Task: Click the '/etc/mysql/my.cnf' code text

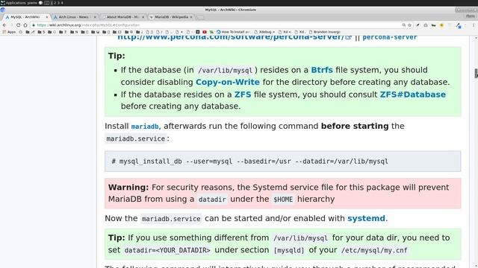Action: [x=374, y=250]
